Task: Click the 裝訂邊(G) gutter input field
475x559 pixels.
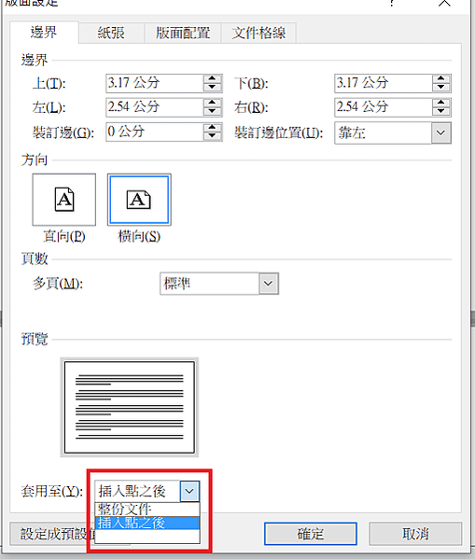Action: click(154, 132)
